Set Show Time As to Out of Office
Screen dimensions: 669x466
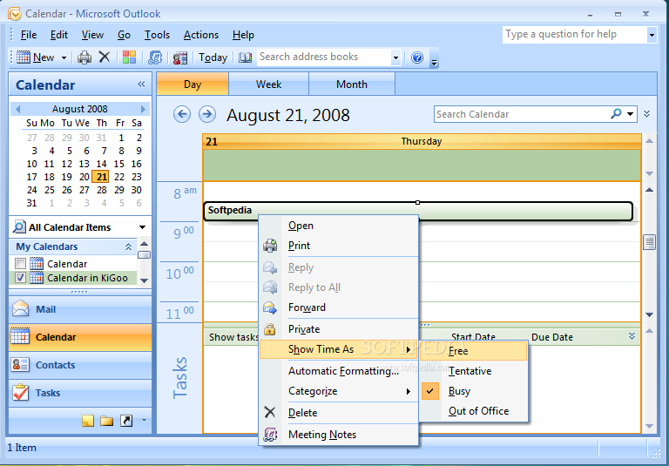tap(474, 411)
